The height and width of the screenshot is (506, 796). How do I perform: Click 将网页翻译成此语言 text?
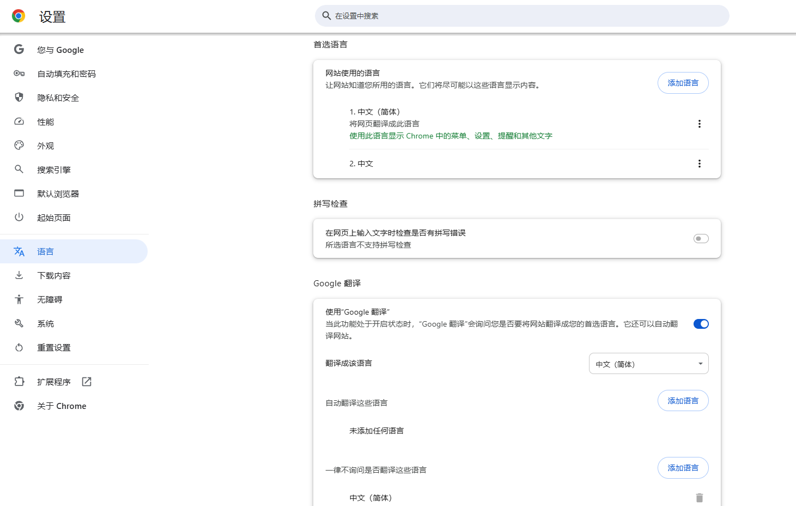pyautogui.click(x=384, y=124)
